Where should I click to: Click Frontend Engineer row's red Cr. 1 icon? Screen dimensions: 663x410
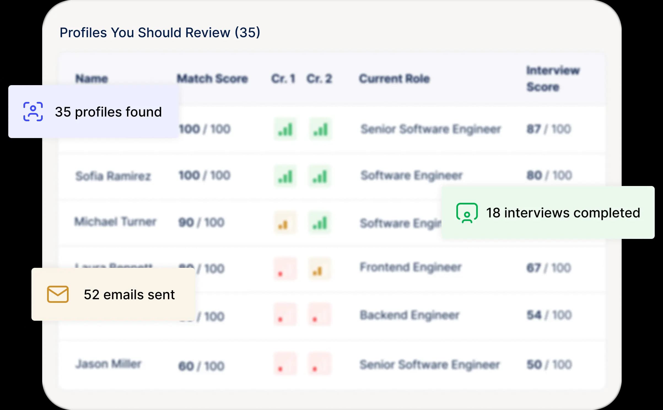pyautogui.click(x=285, y=269)
